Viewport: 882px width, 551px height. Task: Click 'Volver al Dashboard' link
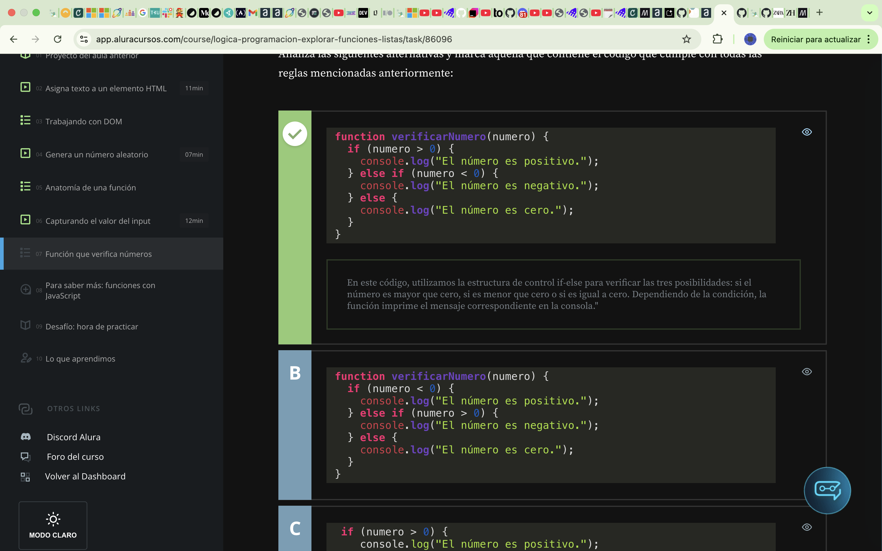pyautogui.click(x=85, y=476)
